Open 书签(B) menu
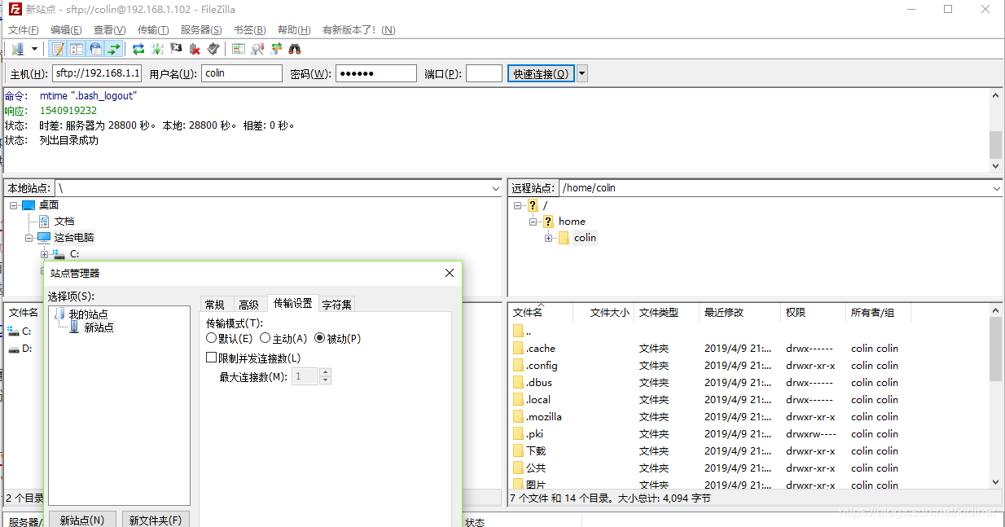Viewport: 1005px width, 527px height. 250,30
